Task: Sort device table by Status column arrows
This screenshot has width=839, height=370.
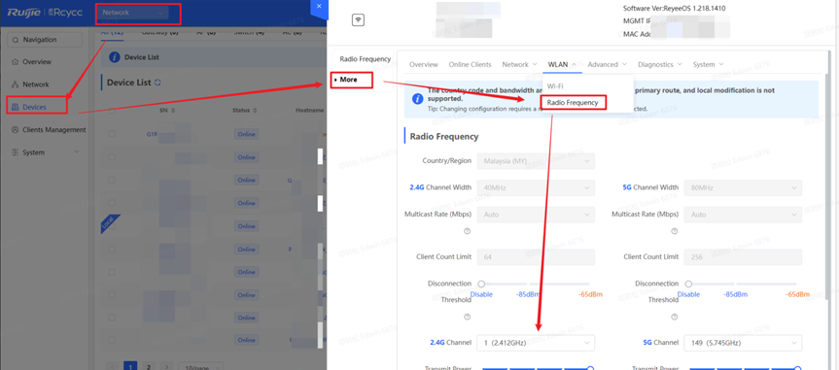Action: coord(255,111)
